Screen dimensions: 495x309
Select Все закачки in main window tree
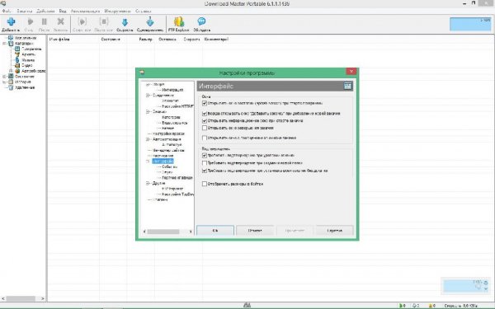coord(26,38)
